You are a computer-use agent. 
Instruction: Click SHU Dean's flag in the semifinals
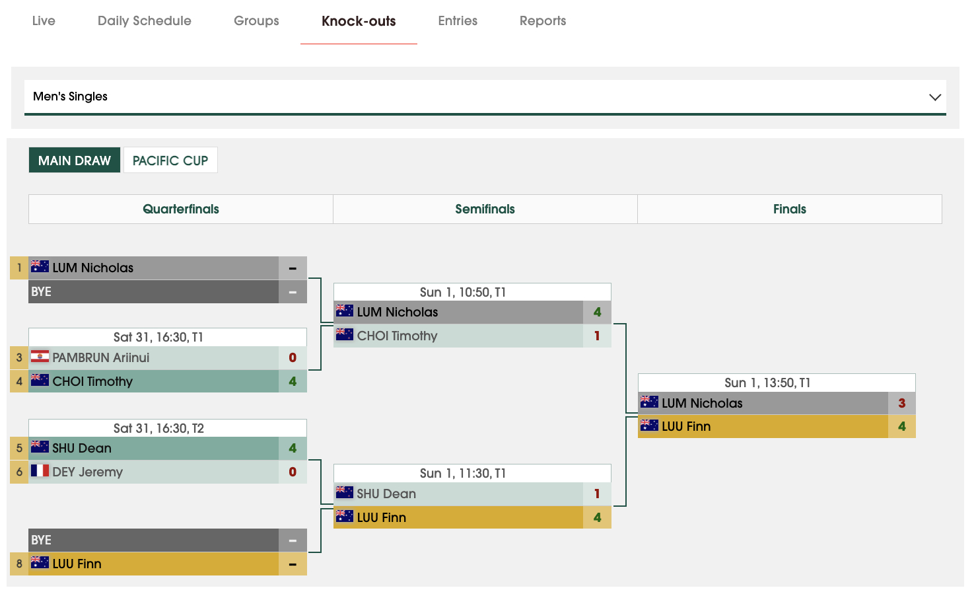[x=344, y=492]
